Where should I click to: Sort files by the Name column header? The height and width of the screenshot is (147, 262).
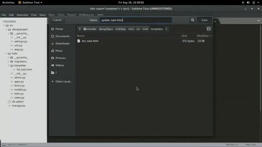81,36
